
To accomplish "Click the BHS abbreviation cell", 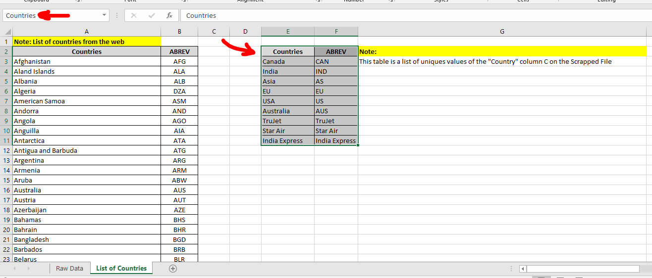I will pyautogui.click(x=179, y=220).
